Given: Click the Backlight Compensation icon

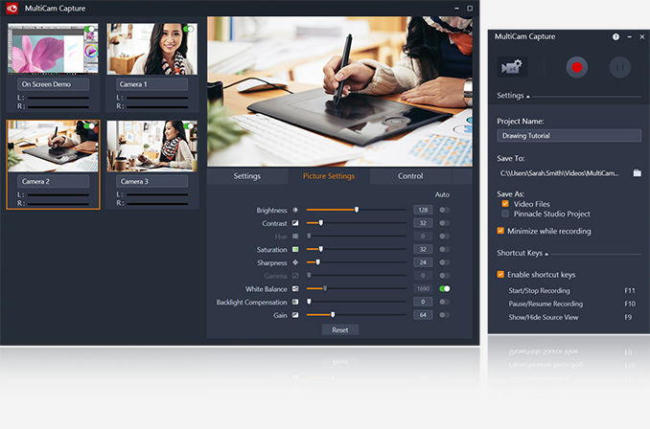Looking at the screenshot, I should 295,302.
